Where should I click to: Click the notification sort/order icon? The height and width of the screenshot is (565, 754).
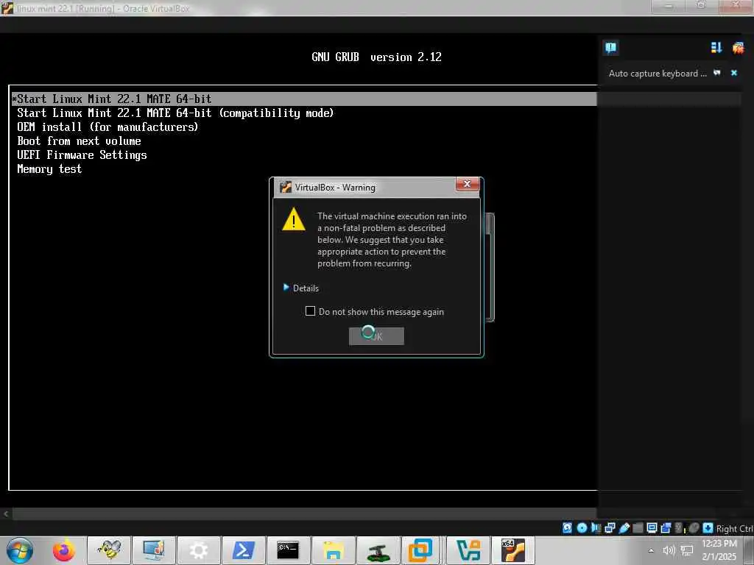coord(716,47)
